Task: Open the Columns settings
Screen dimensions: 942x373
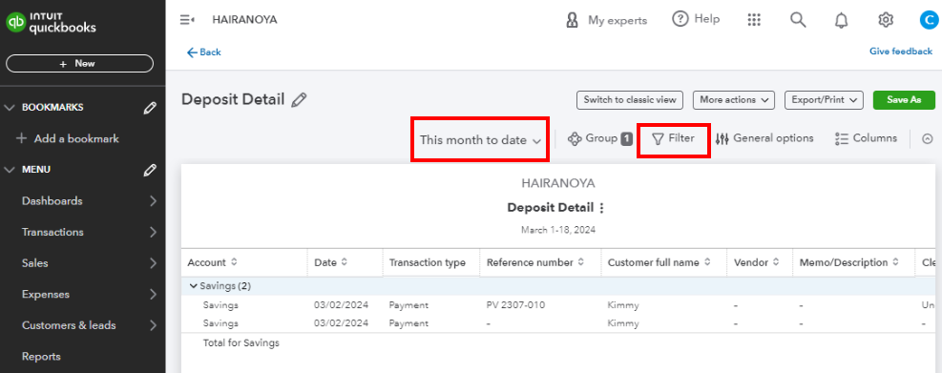Action: tap(866, 138)
